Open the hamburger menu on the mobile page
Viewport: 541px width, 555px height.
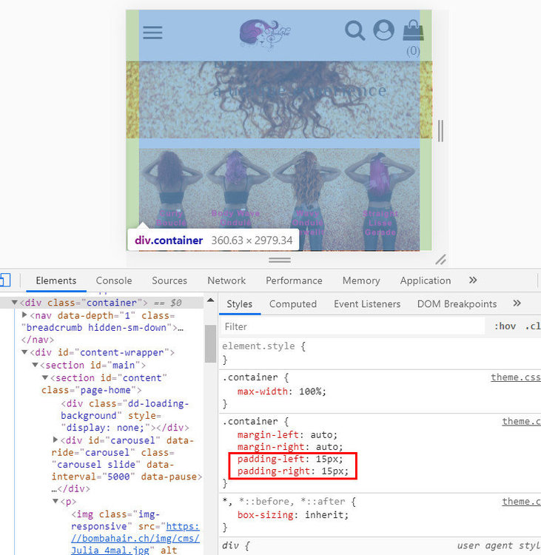152,33
